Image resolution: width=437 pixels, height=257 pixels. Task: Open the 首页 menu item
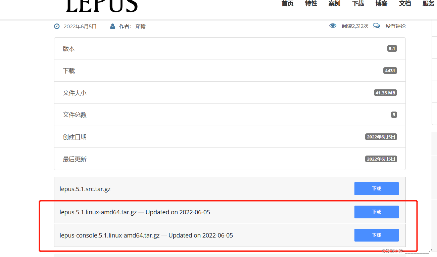point(288,3)
